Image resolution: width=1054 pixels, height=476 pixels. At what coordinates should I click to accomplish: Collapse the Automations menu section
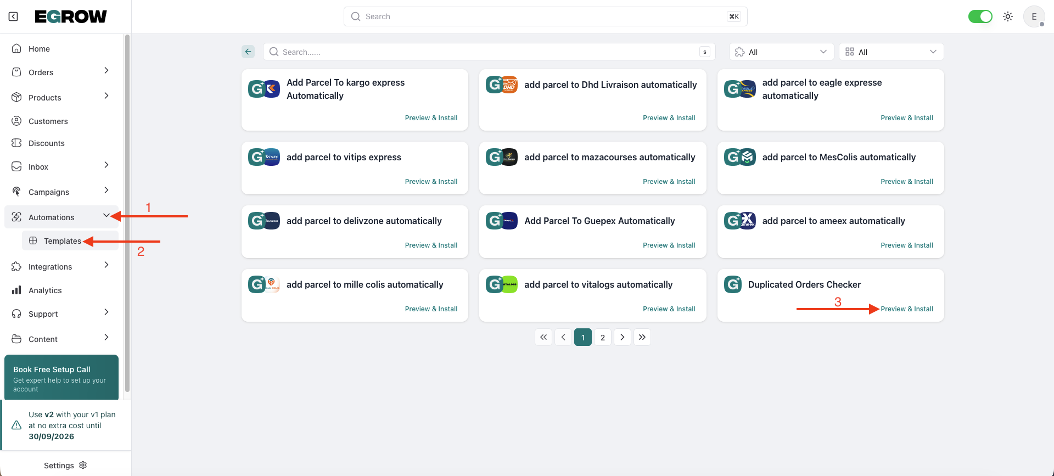[106, 216]
